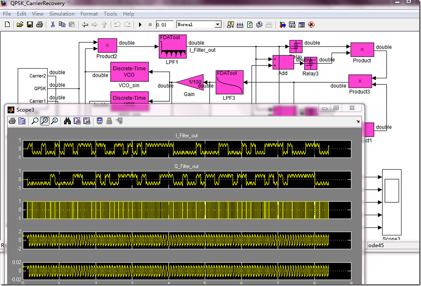
Task: Select the LPF1 FDATool block
Action: tap(173, 46)
